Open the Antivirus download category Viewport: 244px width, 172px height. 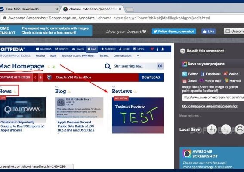[40, 55]
